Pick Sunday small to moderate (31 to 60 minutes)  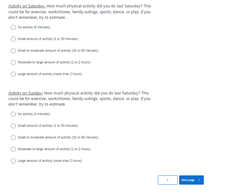(13, 138)
